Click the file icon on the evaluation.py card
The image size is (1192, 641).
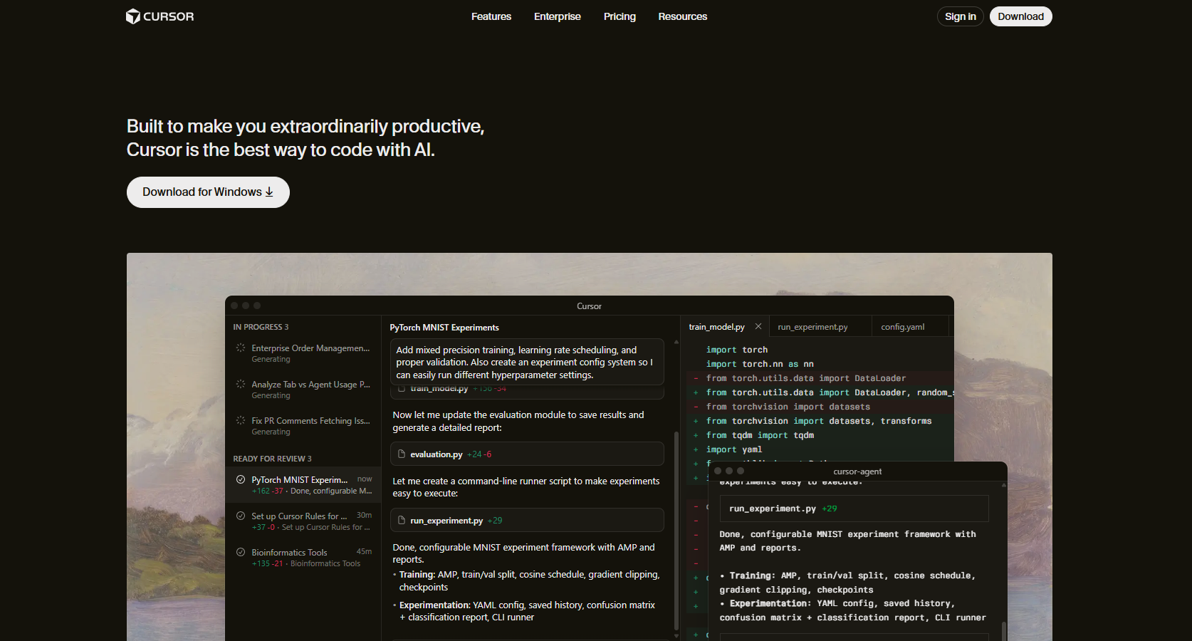(401, 454)
